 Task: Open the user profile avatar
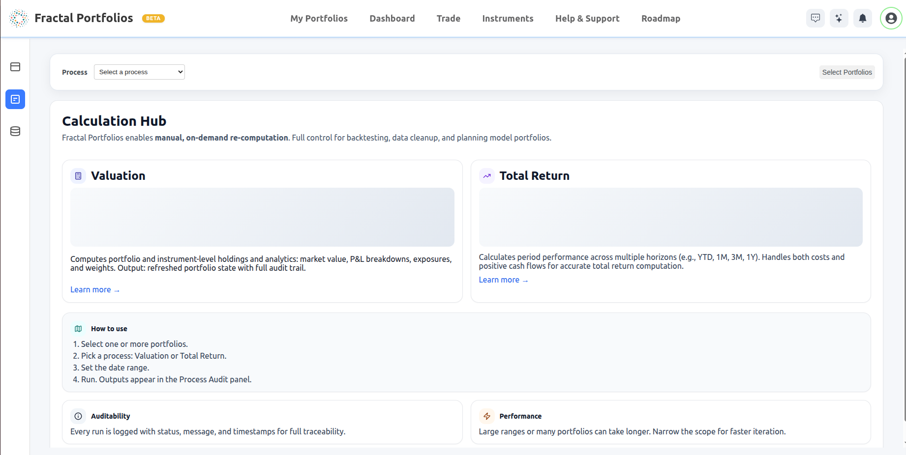coord(891,18)
